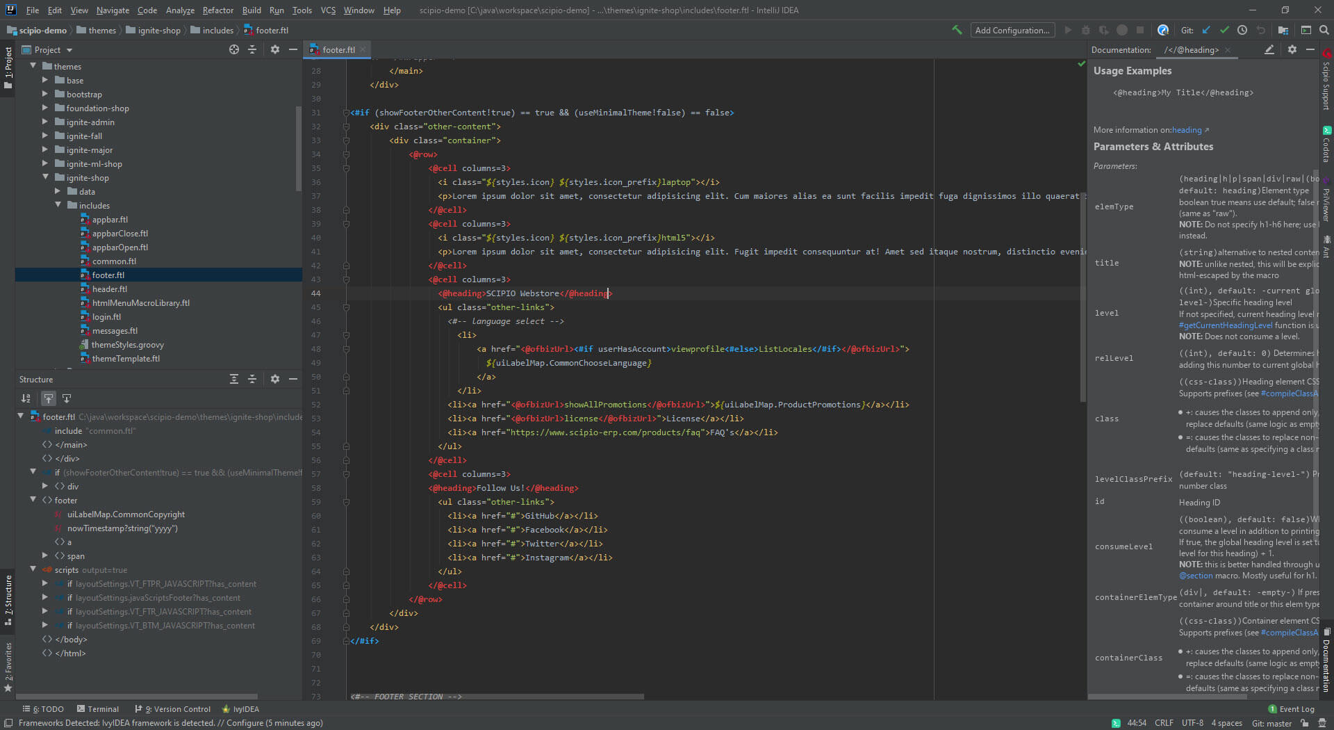The image size is (1334, 730).
Task: Hide the Project panel with minus icon
Action: click(293, 49)
